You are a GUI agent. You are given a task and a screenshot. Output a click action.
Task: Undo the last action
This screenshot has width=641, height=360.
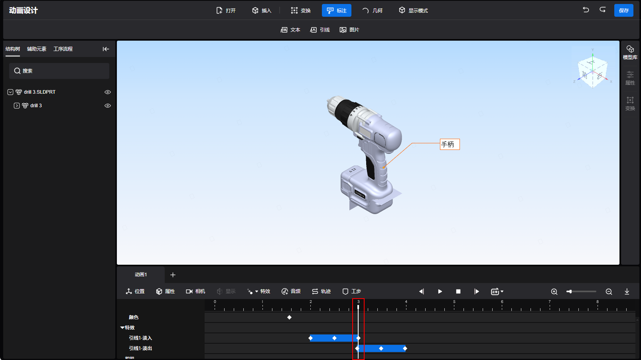click(586, 10)
